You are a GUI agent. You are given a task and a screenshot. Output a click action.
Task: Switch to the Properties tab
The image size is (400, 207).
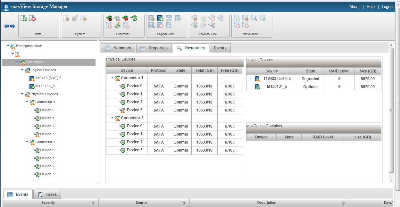click(154, 48)
